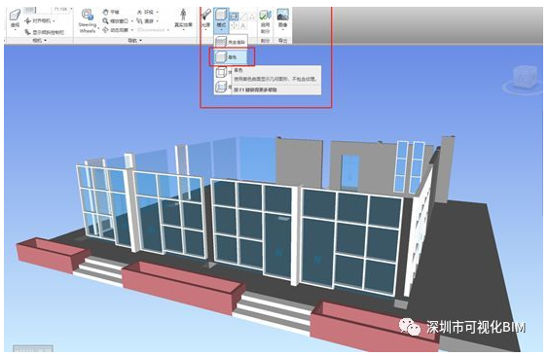
Task: Click the Image (图像) export button
Action: tap(282, 19)
